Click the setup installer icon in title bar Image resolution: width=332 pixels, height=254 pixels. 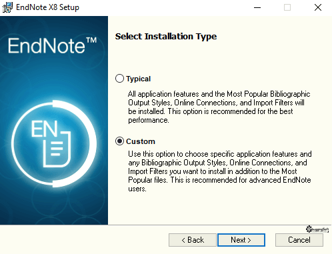[7, 7]
